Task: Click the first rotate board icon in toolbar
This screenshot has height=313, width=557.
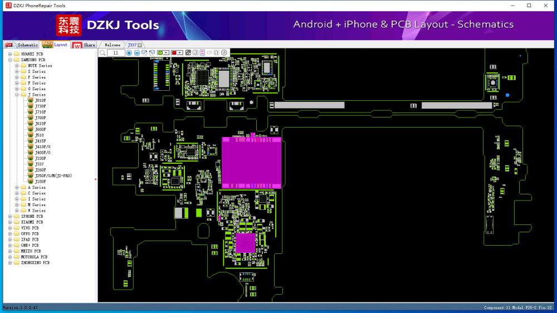Action: click(144, 53)
